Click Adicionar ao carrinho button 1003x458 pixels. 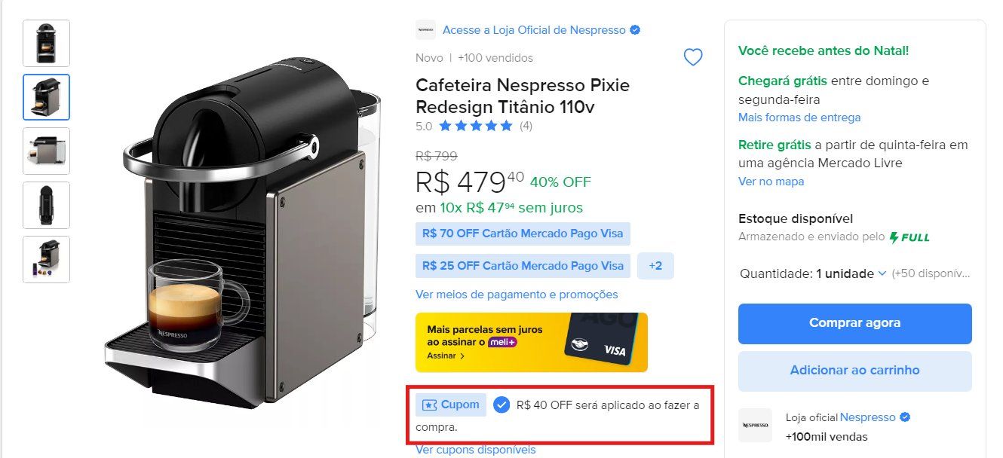coord(854,371)
